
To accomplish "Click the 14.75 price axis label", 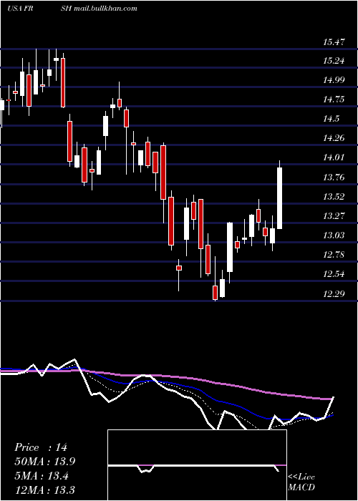I will click(x=334, y=99).
